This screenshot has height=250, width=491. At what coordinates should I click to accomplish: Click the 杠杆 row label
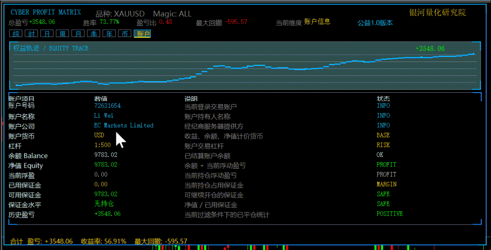tap(15, 146)
